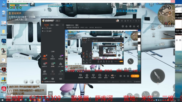Hide the 全屏 7 source layer
This screenshot has height=102, width=182.
pyautogui.click(x=43, y=31)
